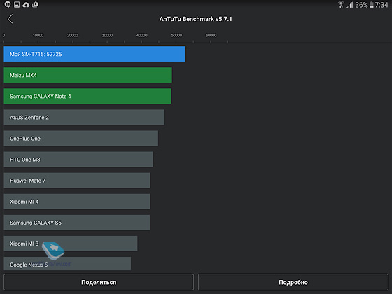Screen dimensions: 392x294
Task: Open the cloud upload notification icon
Action: [26, 4]
